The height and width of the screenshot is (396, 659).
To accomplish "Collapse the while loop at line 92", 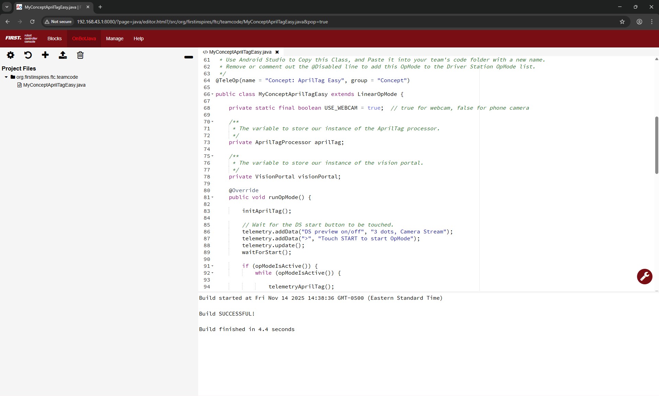I will point(212,273).
